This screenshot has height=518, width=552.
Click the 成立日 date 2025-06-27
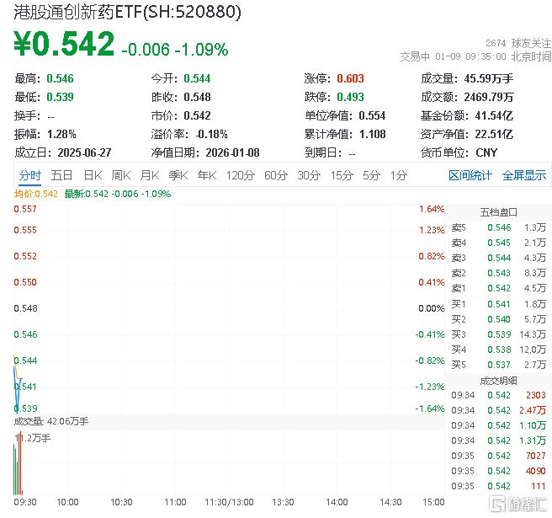tap(84, 152)
